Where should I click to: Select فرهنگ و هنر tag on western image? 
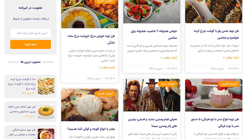(x=168, y=84)
